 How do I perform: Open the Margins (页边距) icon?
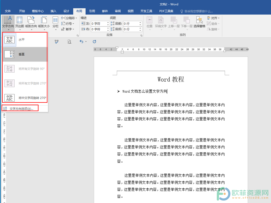pyautogui.click(x=20, y=23)
